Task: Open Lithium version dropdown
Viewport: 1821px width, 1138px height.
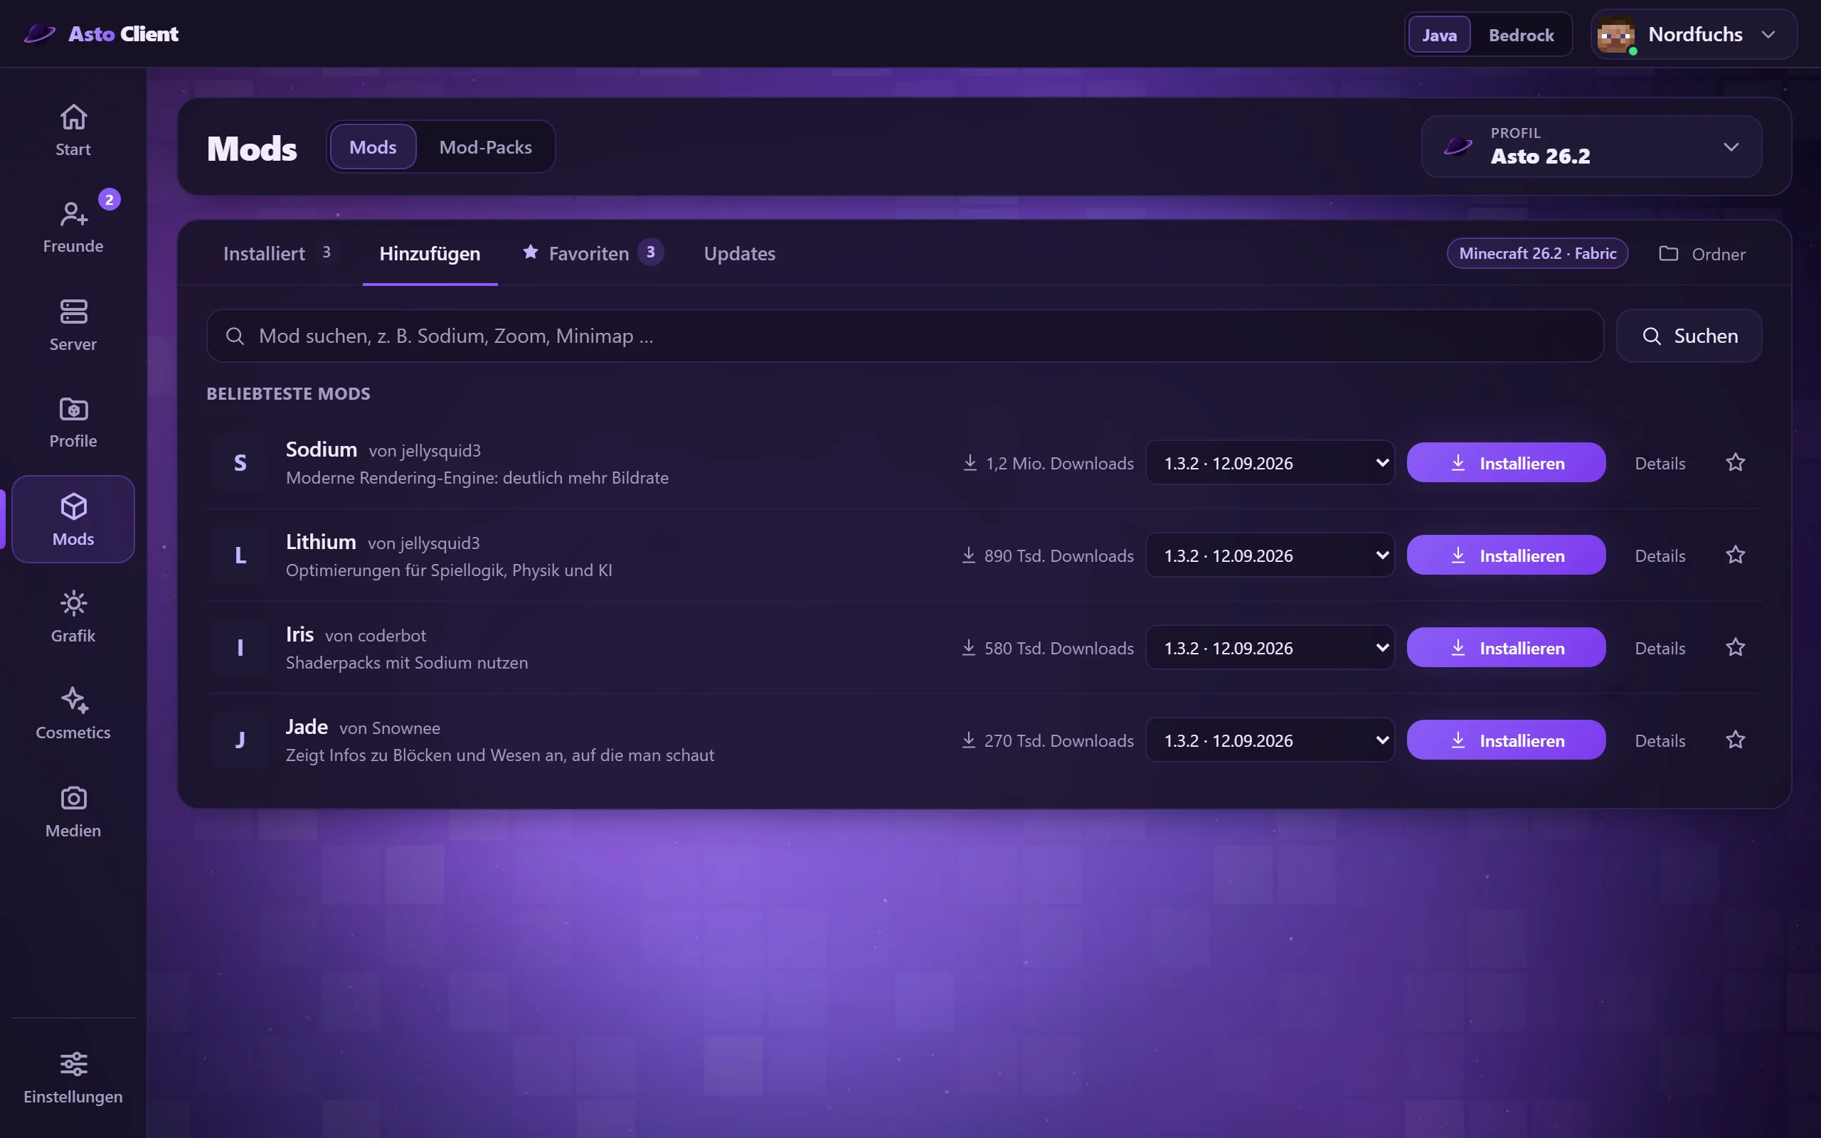Action: click(x=1270, y=555)
